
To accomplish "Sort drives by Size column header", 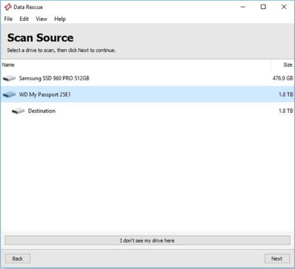I will pyautogui.click(x=283, y=65).
